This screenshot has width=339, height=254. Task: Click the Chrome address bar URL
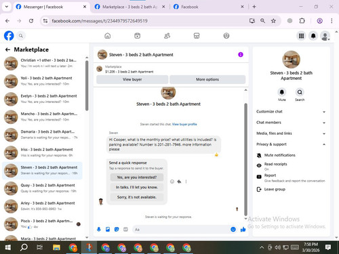100,21
